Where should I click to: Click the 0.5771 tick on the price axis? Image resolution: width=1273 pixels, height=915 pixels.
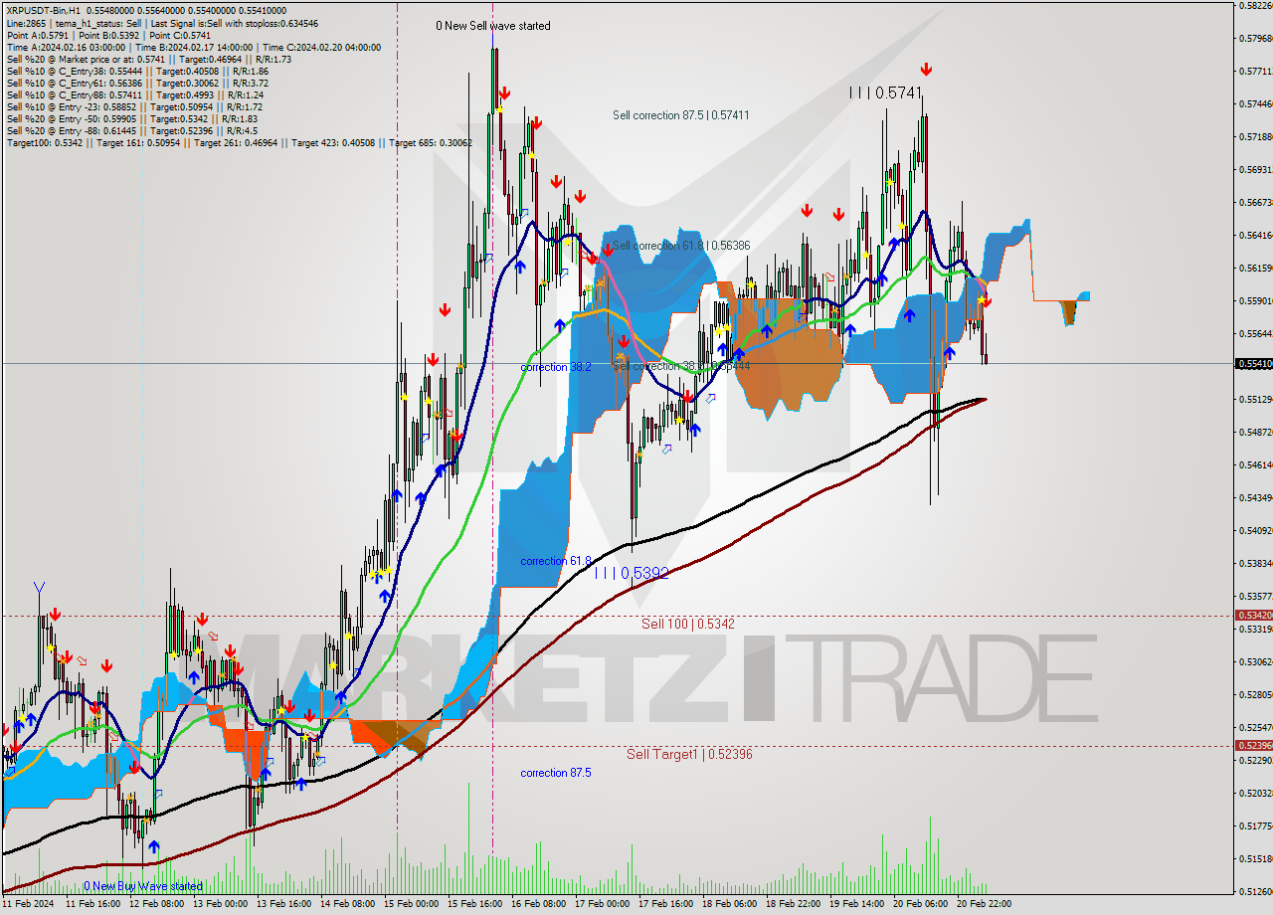coord(1255,72)
